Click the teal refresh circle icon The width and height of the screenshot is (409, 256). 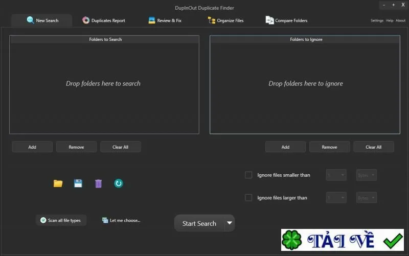(x=119, y=183)
